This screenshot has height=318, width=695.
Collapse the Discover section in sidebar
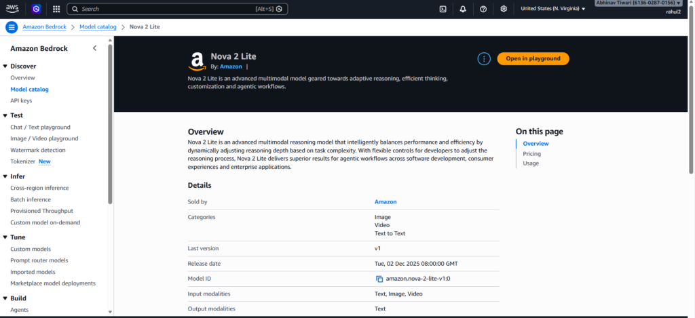tap(5, 66)
